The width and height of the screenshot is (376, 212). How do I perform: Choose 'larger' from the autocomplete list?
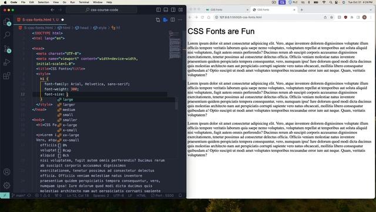[x=116, y=105]
